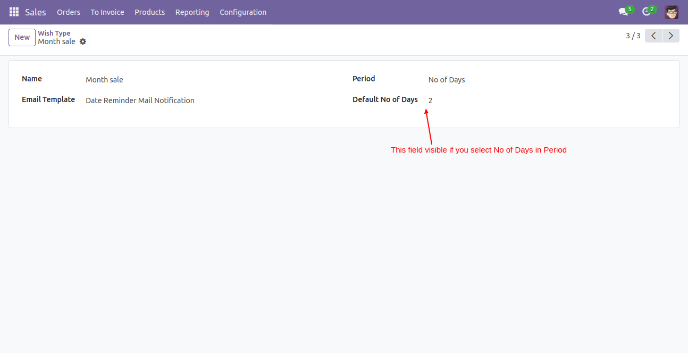This screenshot has height=353, width=688.
Task: Expand the Configuration menu
Action: (243, 12)
